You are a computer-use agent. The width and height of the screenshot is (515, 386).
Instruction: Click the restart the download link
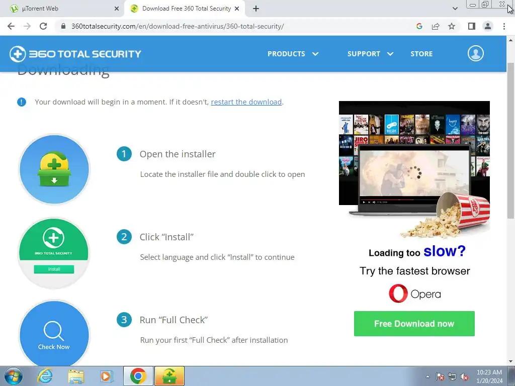pyautogui.click(x=246, y=102)
